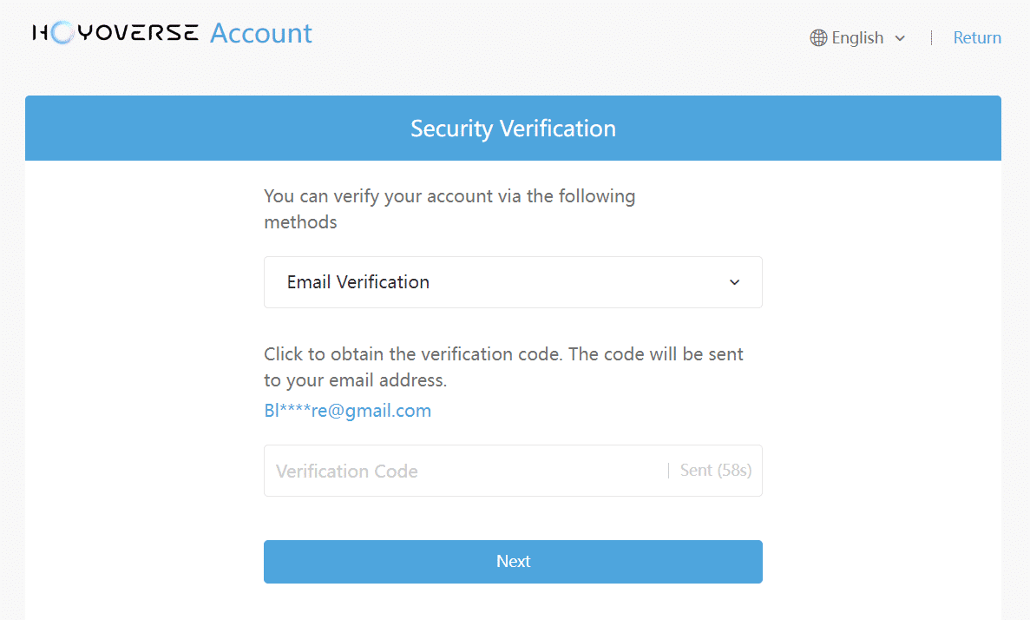
Task: Open the English language selector
Action: (x=858, y=38)
